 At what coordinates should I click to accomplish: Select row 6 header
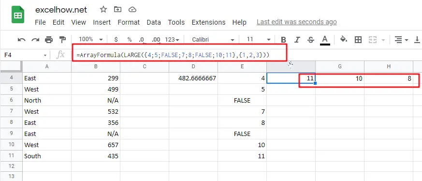(11, 100)
